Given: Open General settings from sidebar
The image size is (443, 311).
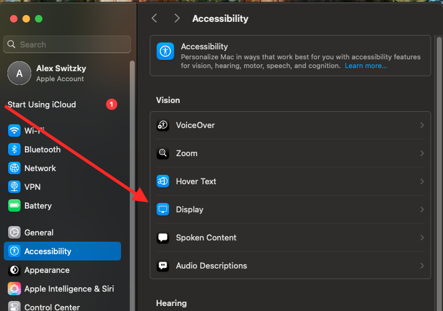Looking at the screenshot, I should (39, 232).
